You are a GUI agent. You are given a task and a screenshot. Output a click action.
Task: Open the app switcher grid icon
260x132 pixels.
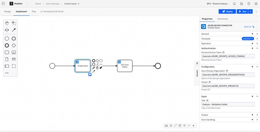coord(3,3)
